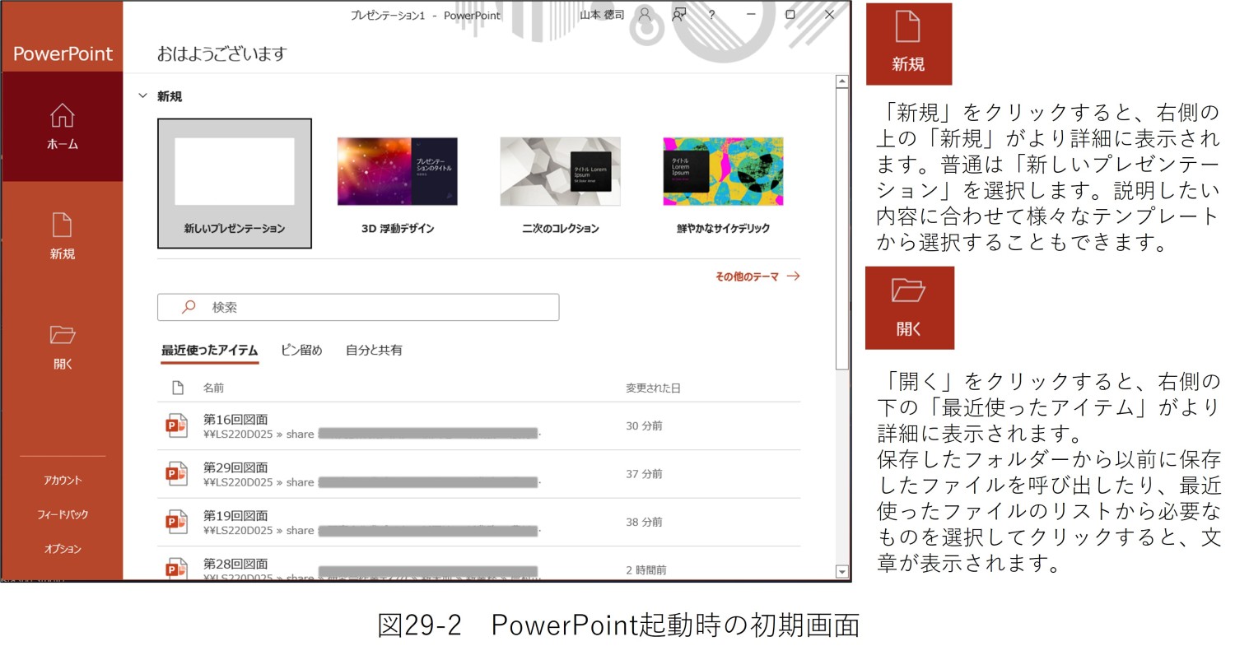1235x660 pixels.
Task: Open the ホーム (Home) sidebar item
Action: [63, 127]
